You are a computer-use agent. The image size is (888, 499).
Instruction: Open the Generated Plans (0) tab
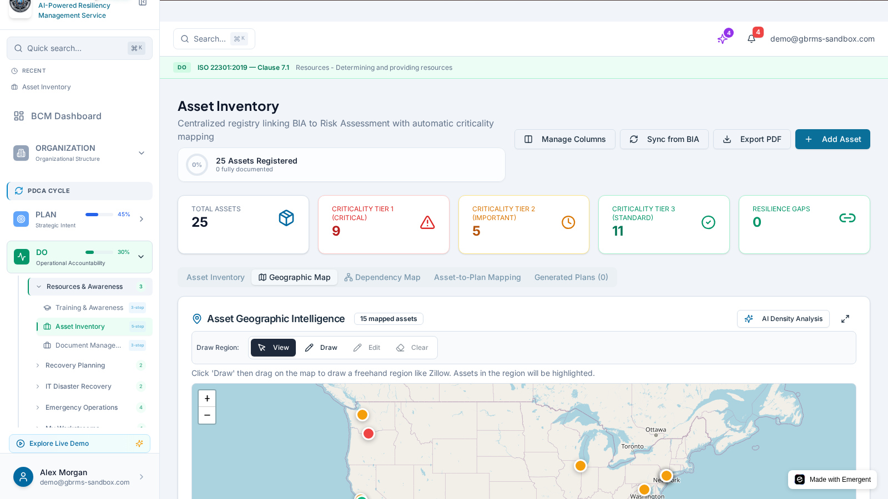pyautogui.click(x=571, y=277)
